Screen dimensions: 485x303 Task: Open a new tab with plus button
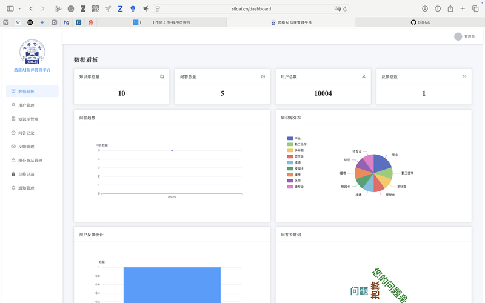(463, 8)
